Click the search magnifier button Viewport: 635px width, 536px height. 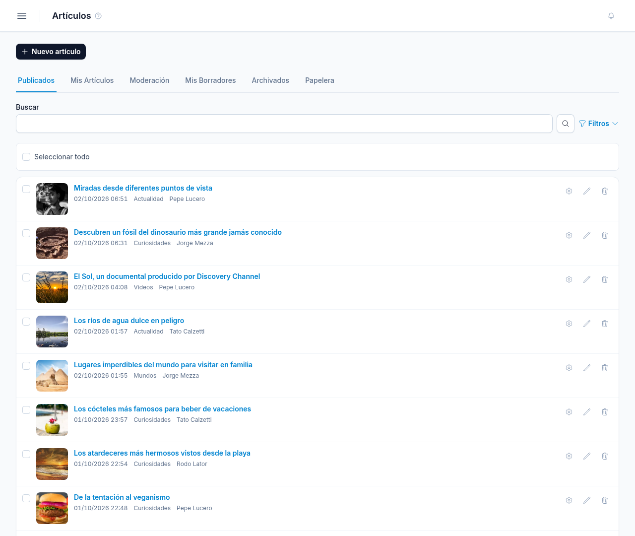[566, 124]
